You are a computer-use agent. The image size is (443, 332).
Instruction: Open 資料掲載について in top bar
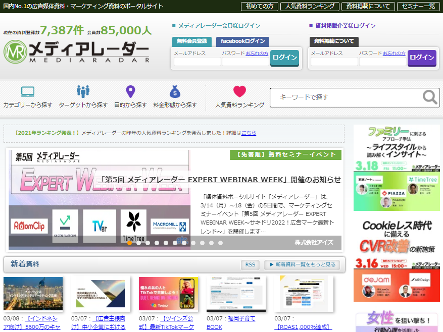tap(368, 6)
